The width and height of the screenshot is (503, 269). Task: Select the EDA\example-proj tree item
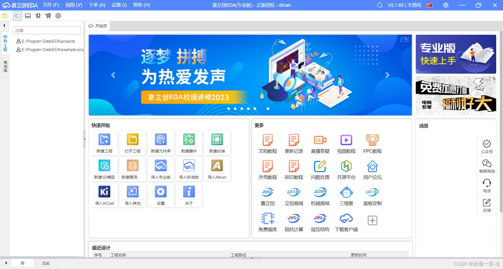(50, 50)
